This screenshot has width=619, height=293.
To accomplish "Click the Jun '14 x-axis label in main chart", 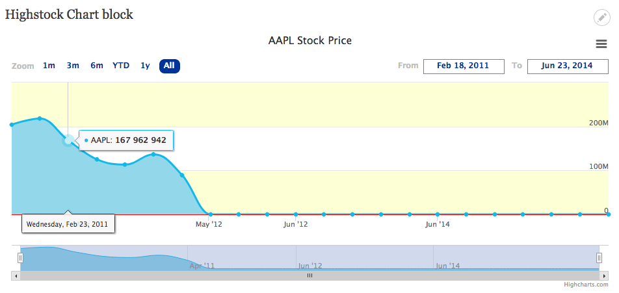I will tap(438, 224).
